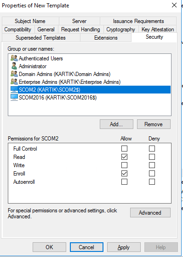Open the Issuance Requirements tab

[x=138, y=21]
